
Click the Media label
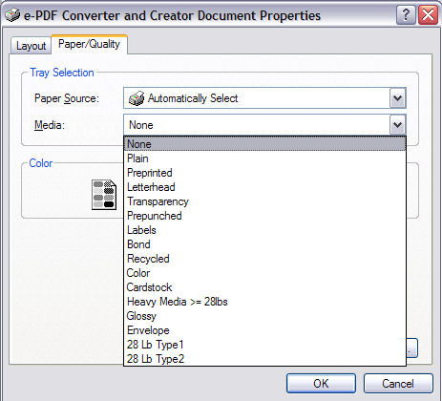[50, 125]
